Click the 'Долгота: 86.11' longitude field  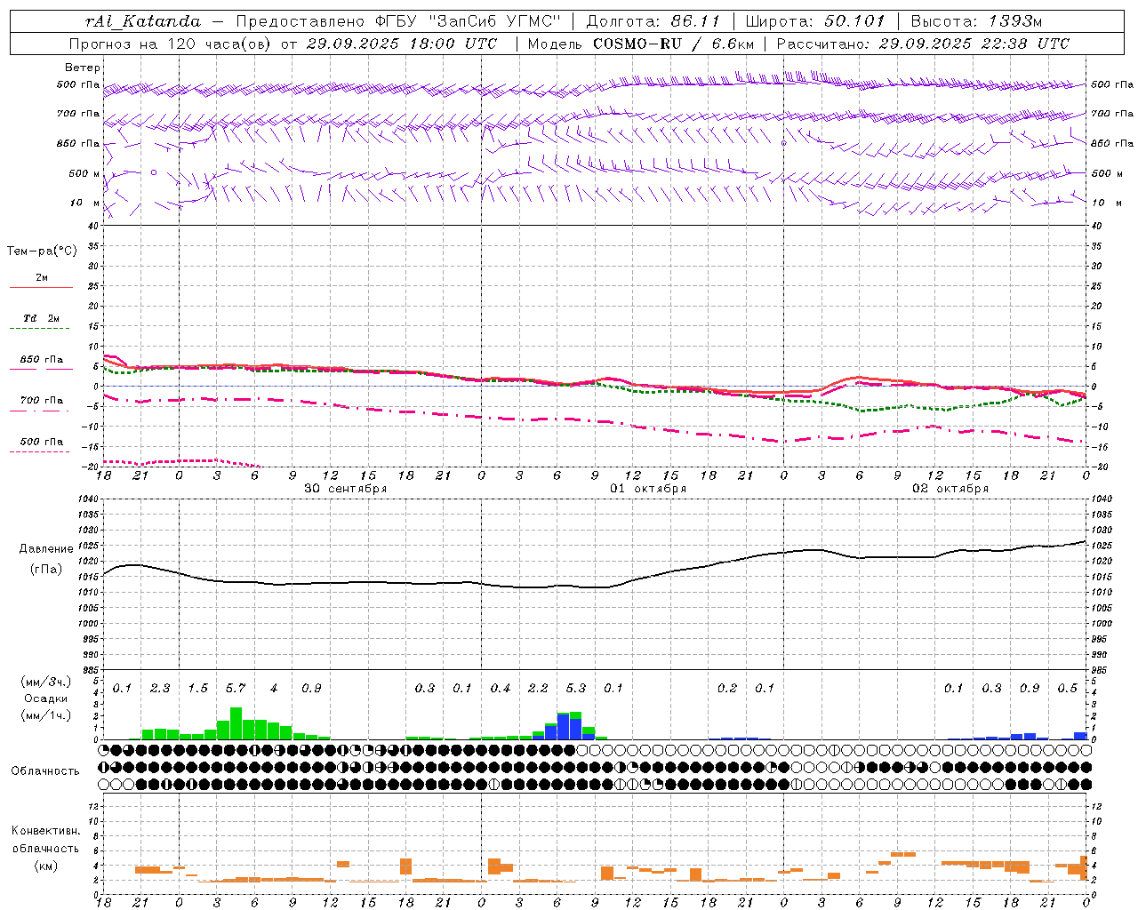click(653, 21)
